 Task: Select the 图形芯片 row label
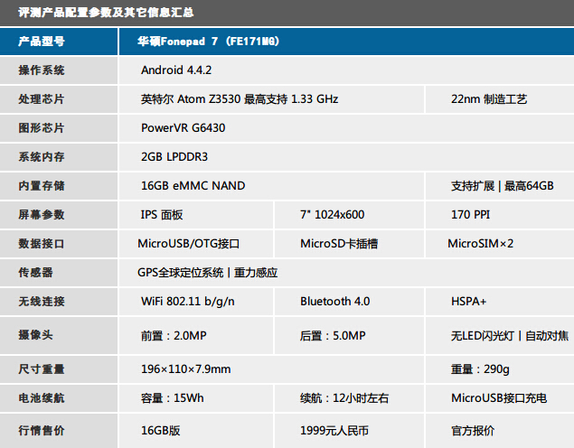tap(59, 128)
